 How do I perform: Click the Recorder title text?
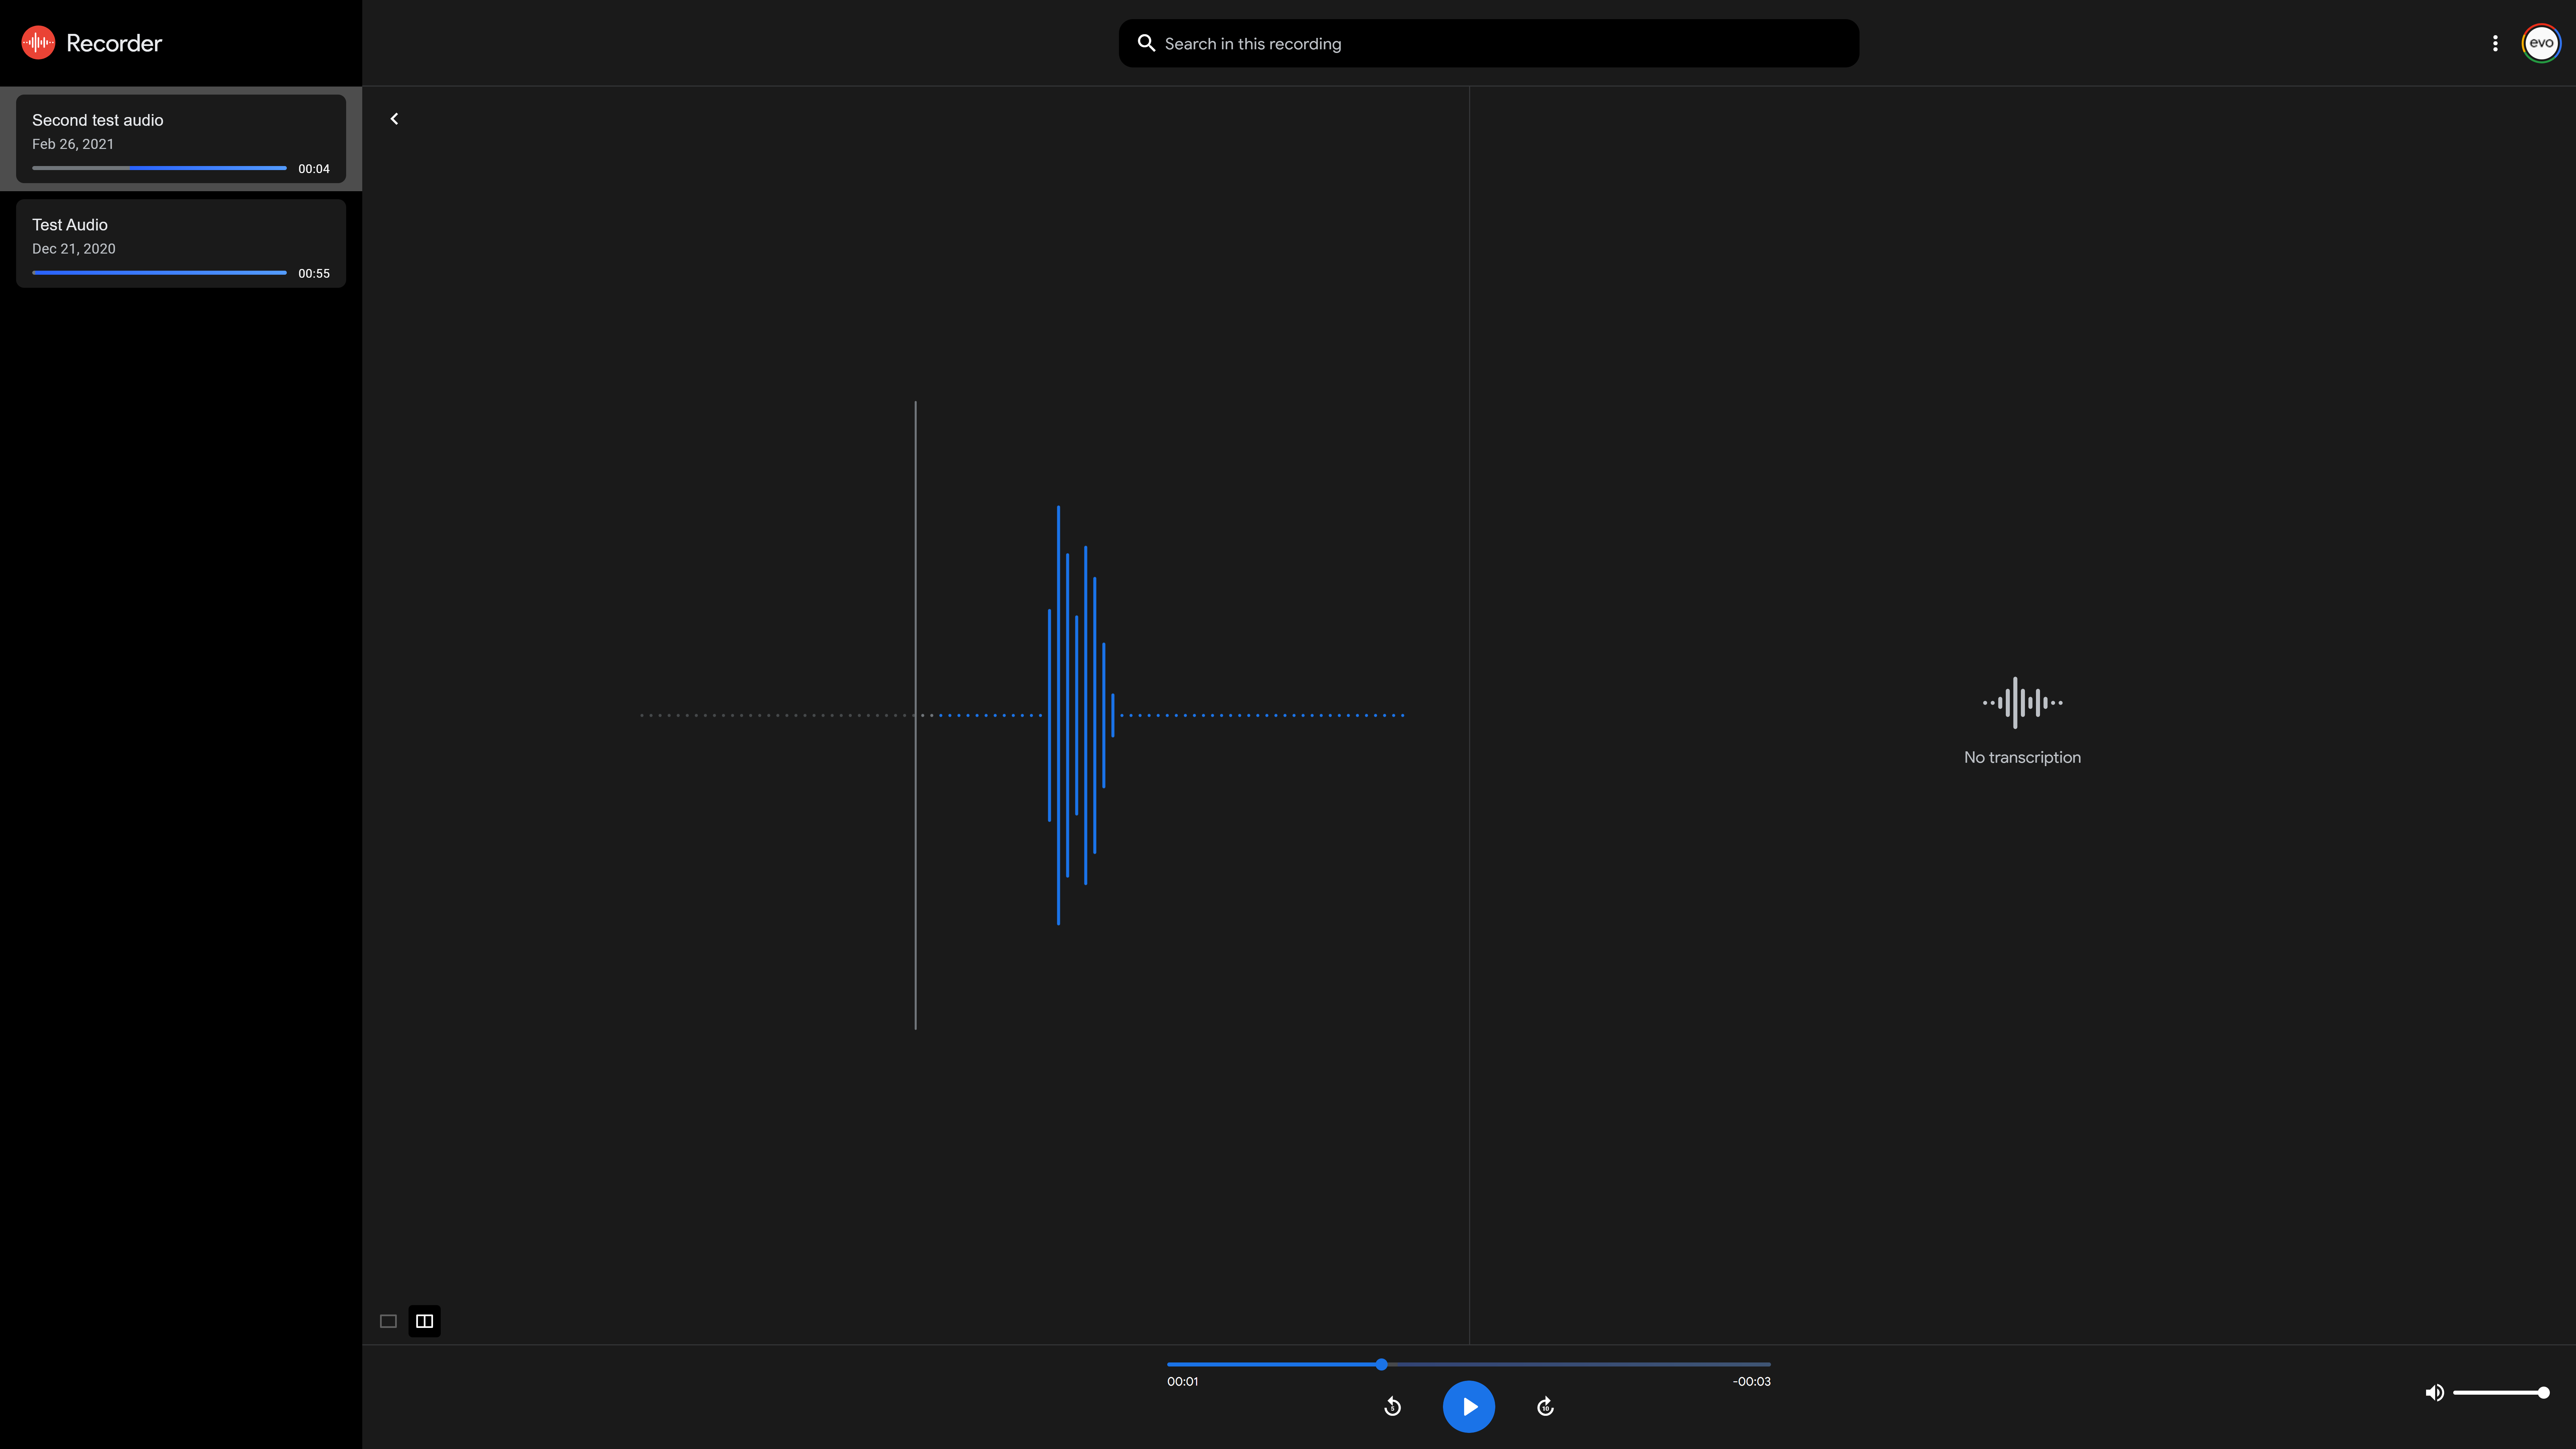click(x=114, y=43)
